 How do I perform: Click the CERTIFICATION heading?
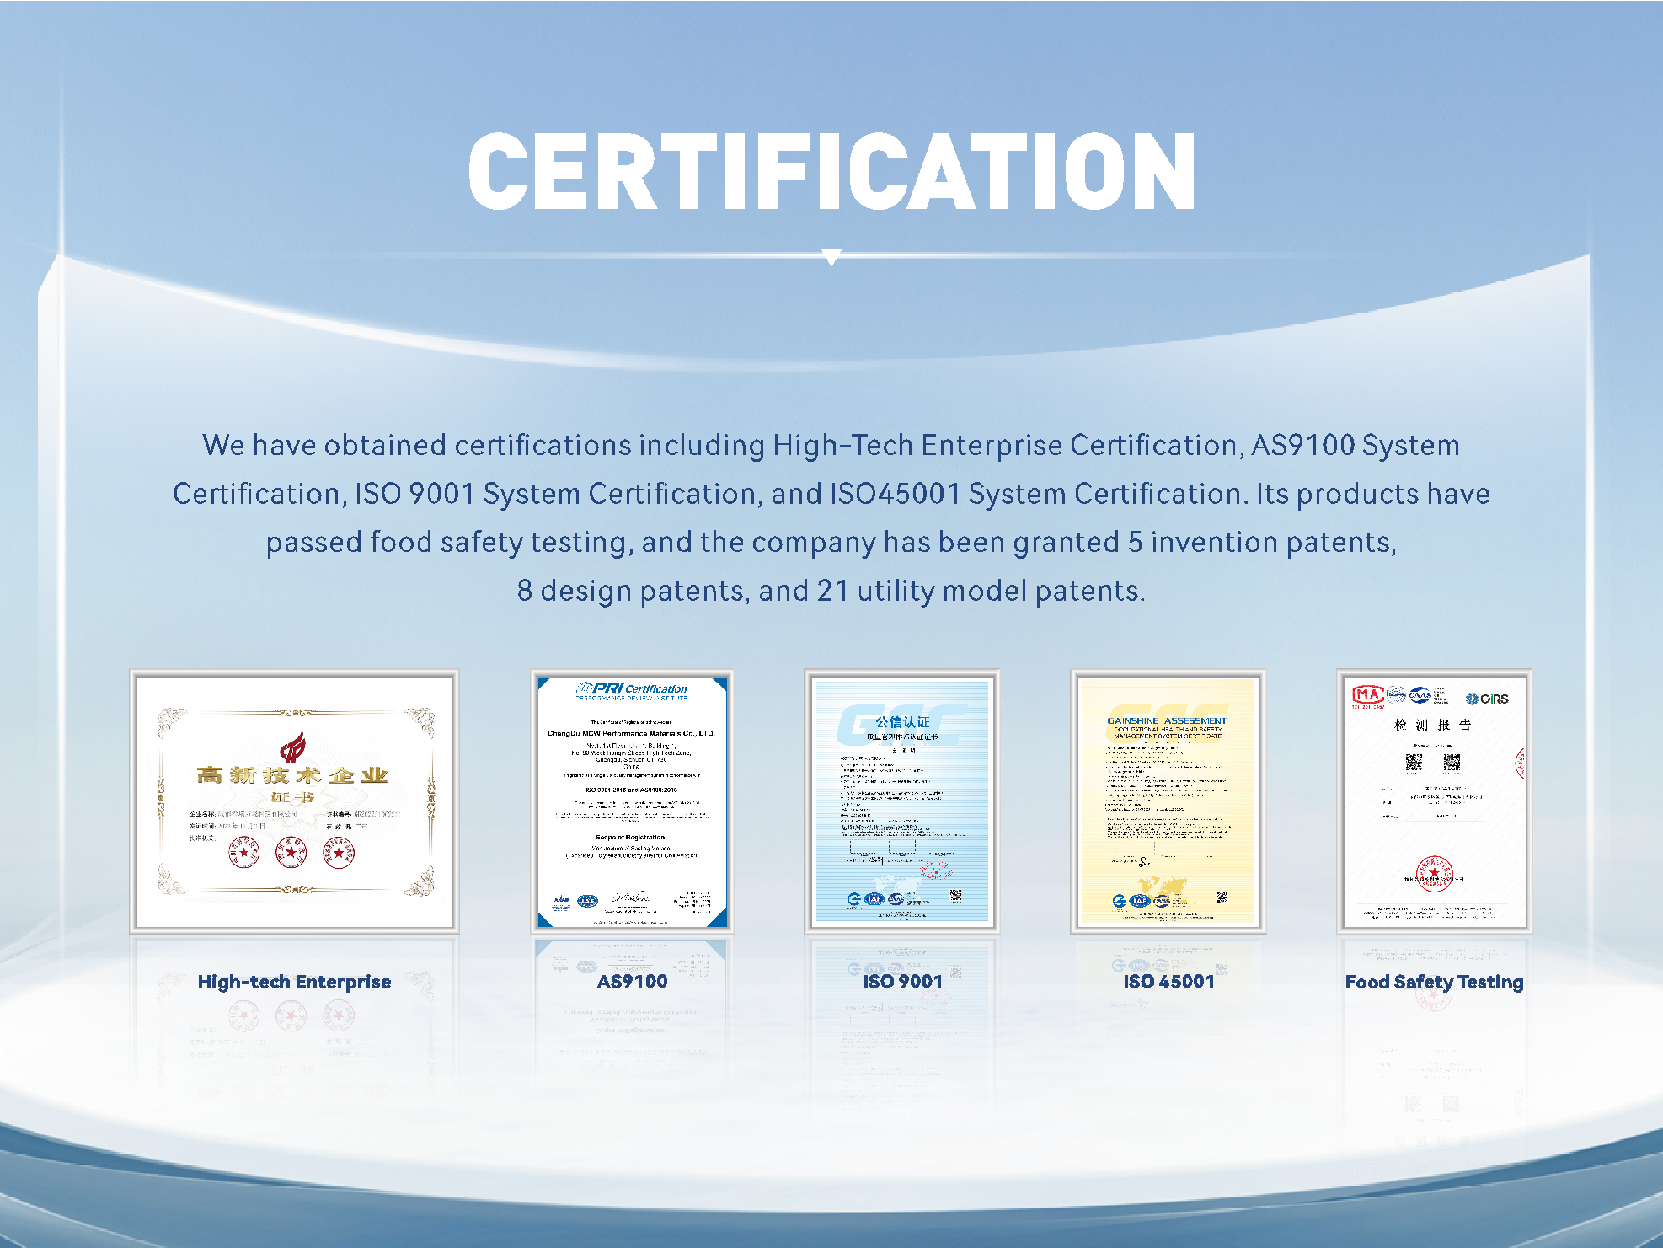coord(831,171)
